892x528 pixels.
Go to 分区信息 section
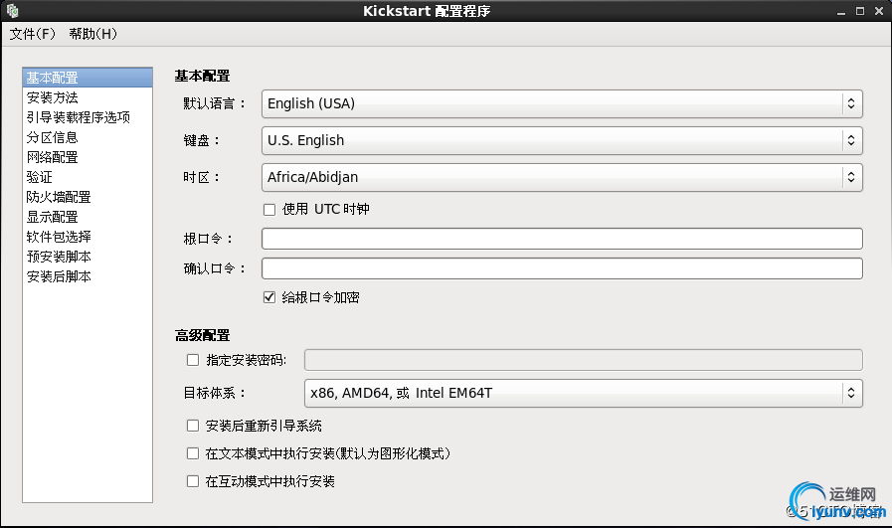click(88, 137)
